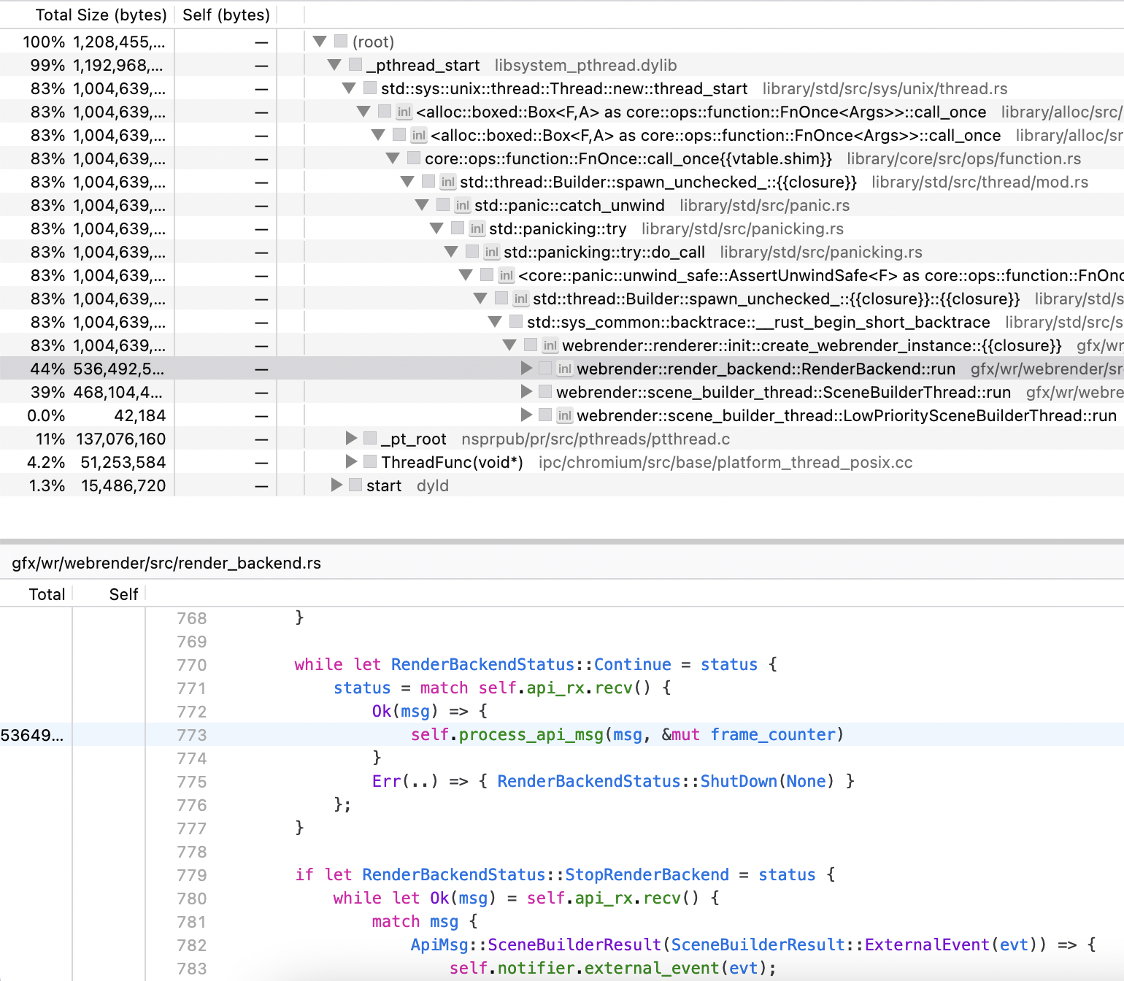Click the inl badge beside create_webrender_instance closure
Image resolution: width=1124 pixels, height=981 pixels.
[x=550, y=346]
